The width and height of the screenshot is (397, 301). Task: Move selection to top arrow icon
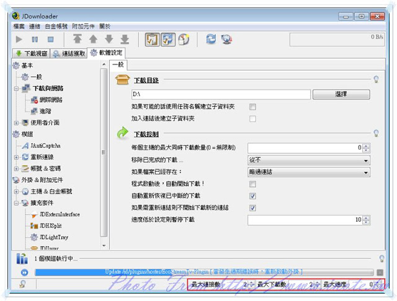coord(78,39)
